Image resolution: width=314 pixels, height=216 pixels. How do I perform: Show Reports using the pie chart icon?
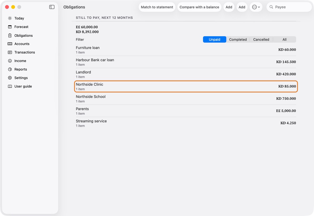point(10,69)
